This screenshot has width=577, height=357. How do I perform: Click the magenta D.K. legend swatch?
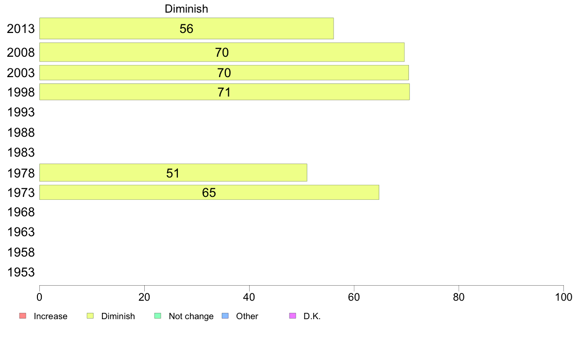click(x=292, y=316)
